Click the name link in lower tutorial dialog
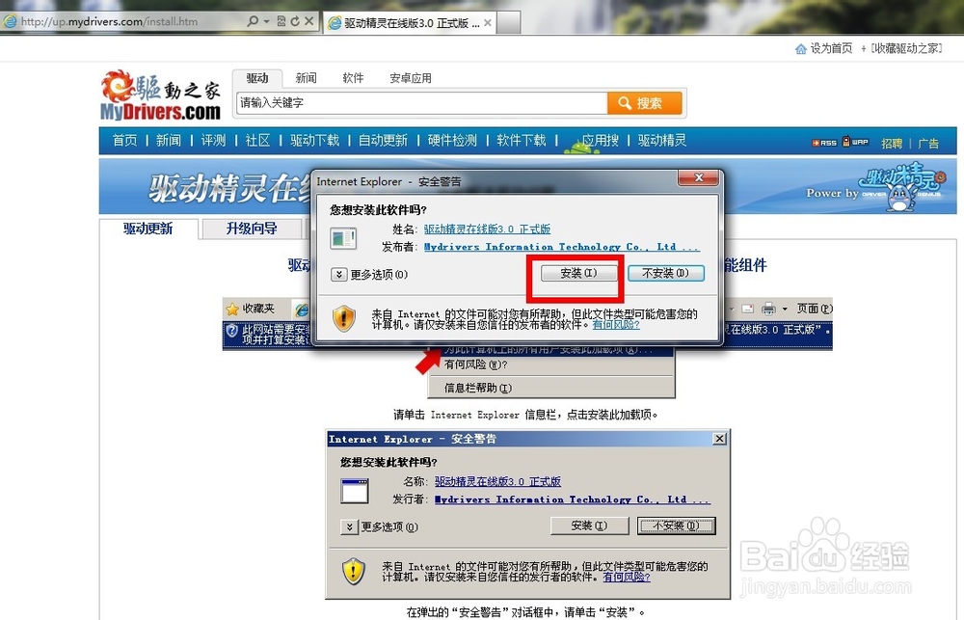Image resolution: width=964 pixels, height=620 pixels. tap(497, 481)
